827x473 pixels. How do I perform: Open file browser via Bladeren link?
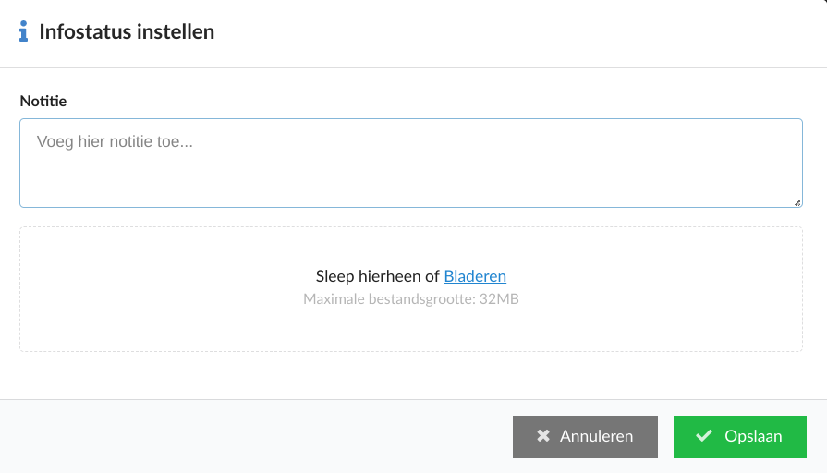tap(475, 276)
